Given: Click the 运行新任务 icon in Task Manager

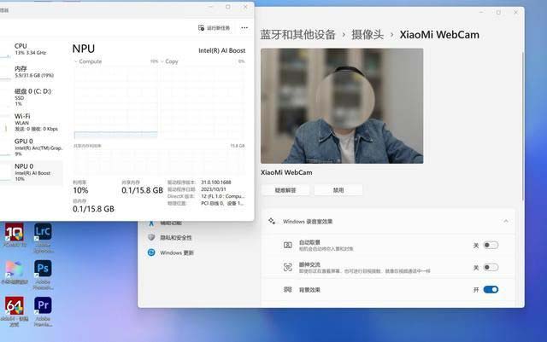Looking at the screenshot, I should [201, 28].
